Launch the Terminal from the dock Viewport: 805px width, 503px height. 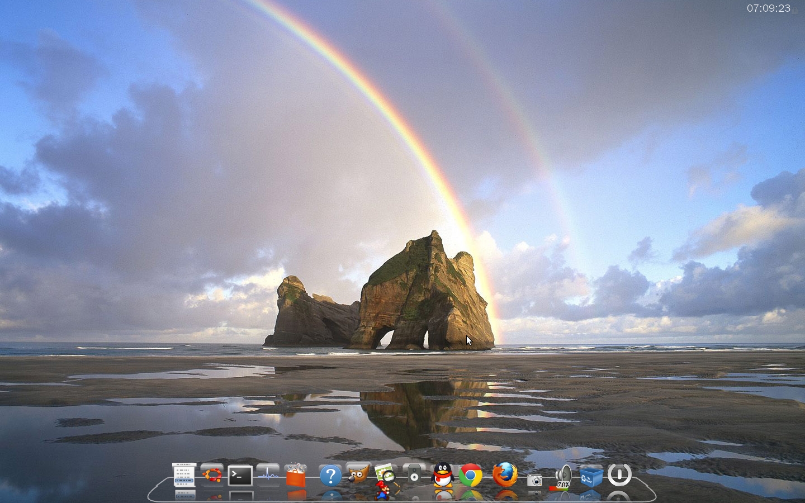240,476
